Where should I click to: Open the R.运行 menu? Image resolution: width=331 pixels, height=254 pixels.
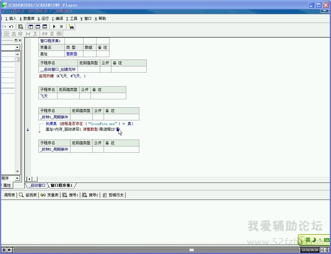[x=43, y=19]
